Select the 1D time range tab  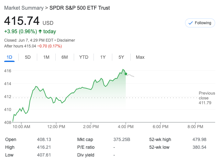9,57
